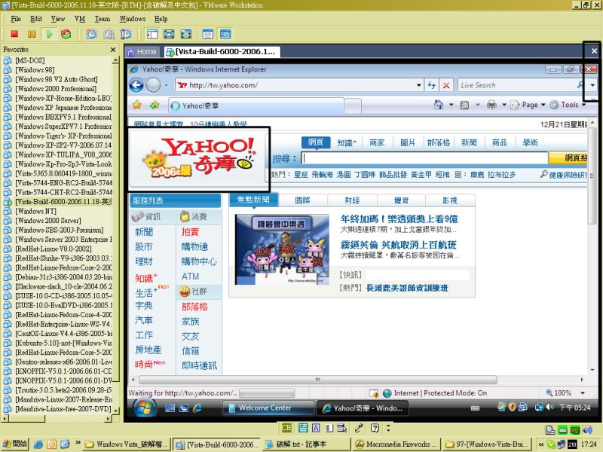This screenshot has width=603, height=452.
Task: Click the RSS Feeds icon in IE toolbar
Action: (464, 105)
